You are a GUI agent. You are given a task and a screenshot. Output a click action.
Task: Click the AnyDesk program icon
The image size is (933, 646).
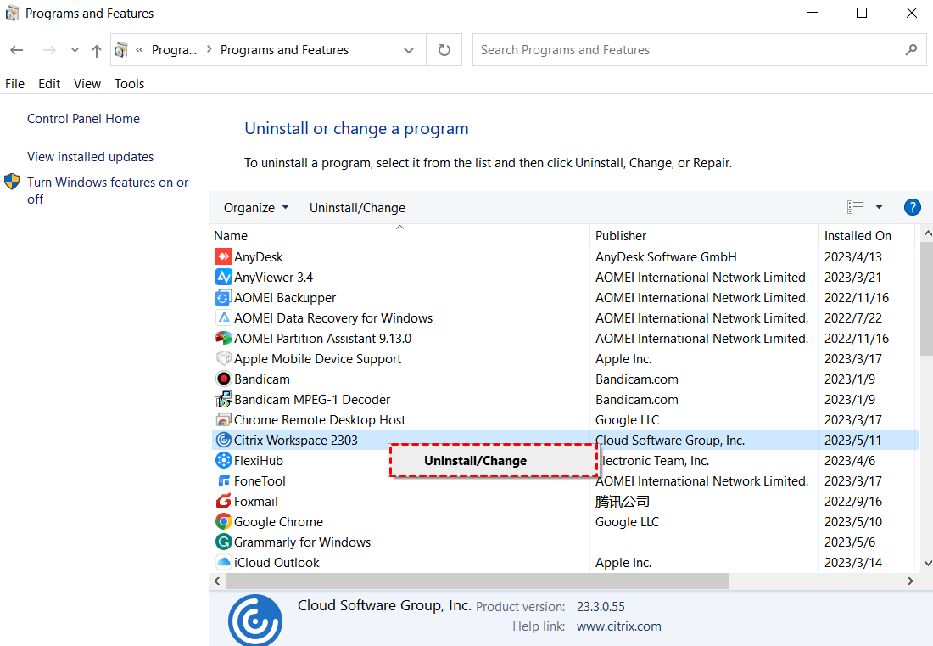[x=223, y=257]
